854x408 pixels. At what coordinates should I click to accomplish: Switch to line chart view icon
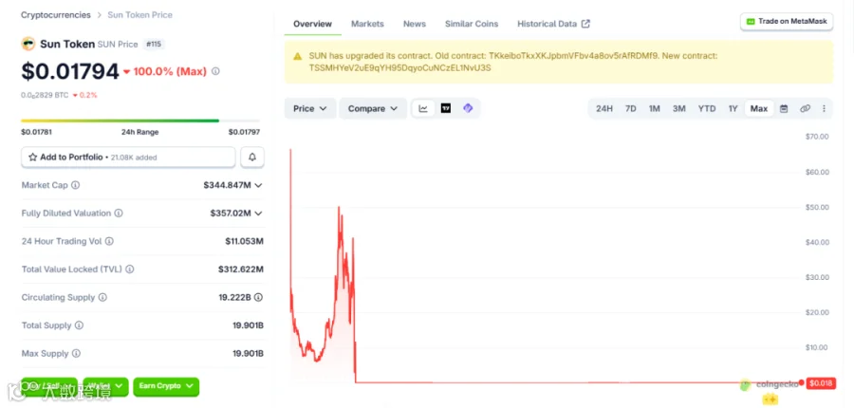[x=423, y=108]
